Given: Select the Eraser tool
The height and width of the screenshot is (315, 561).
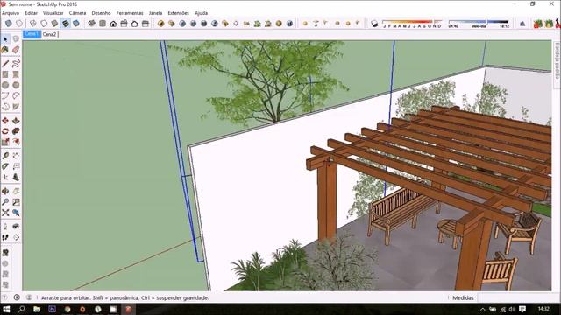Looking at the screenshot, I should click(x=16, y=50).
